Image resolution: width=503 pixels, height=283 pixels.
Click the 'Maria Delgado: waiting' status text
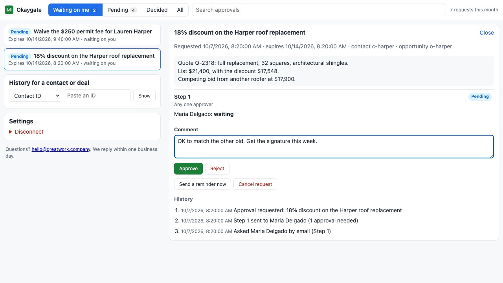204,114
